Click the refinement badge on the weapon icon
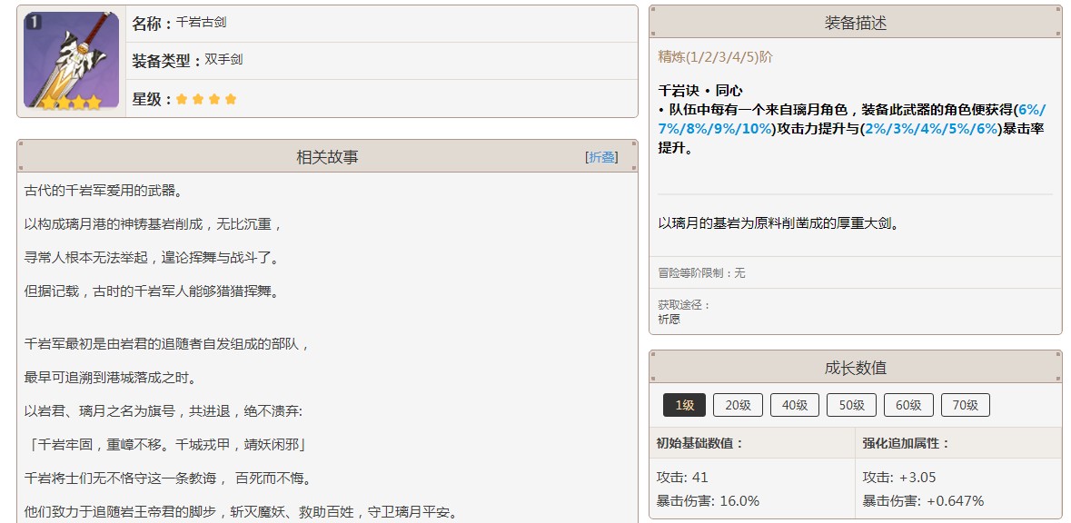Image resolution: width=1071 pixels, height=523 pixels. (34, 22)
